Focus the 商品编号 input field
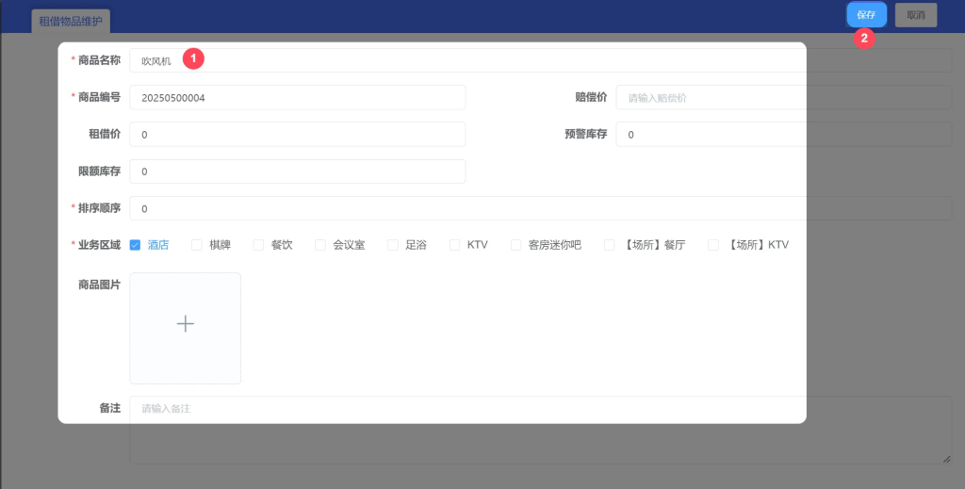 (297, 98)
